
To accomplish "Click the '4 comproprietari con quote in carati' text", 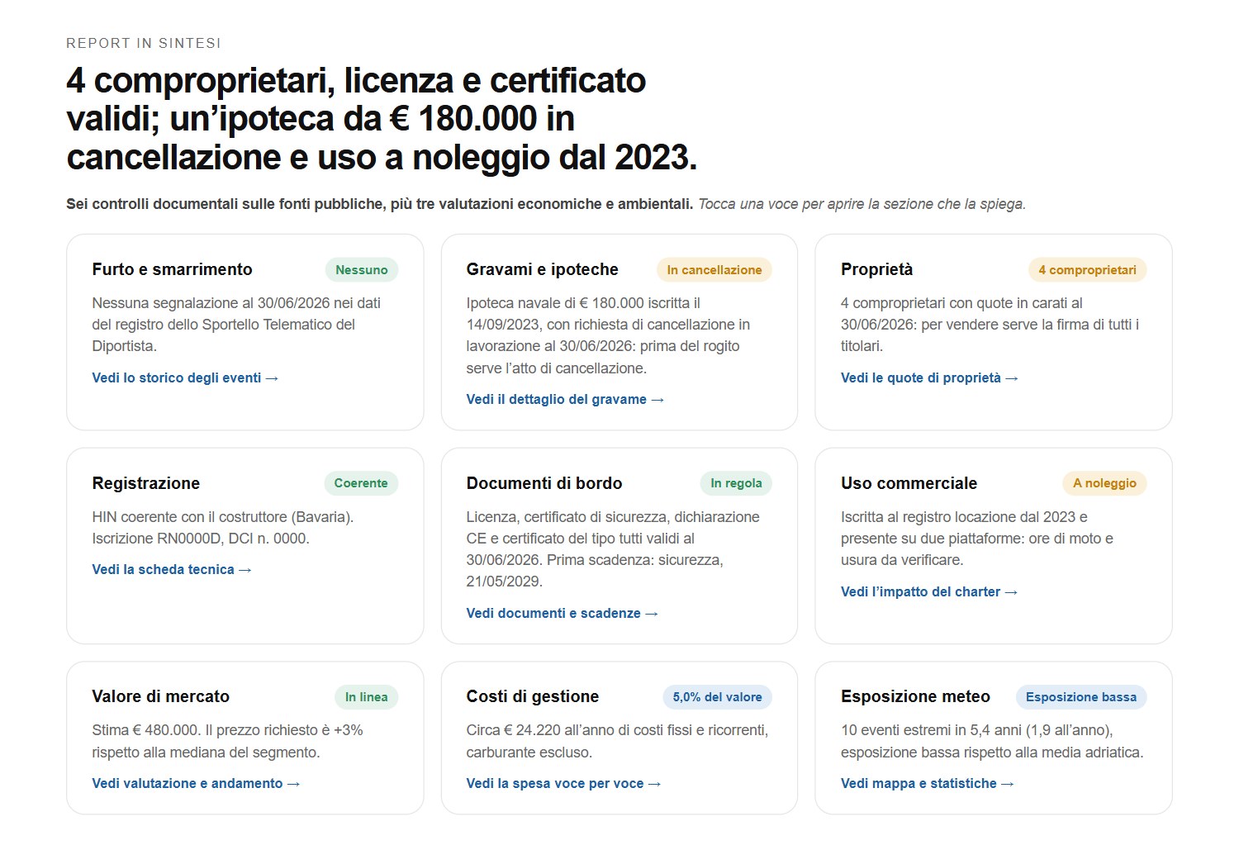I will click(990, 325).
